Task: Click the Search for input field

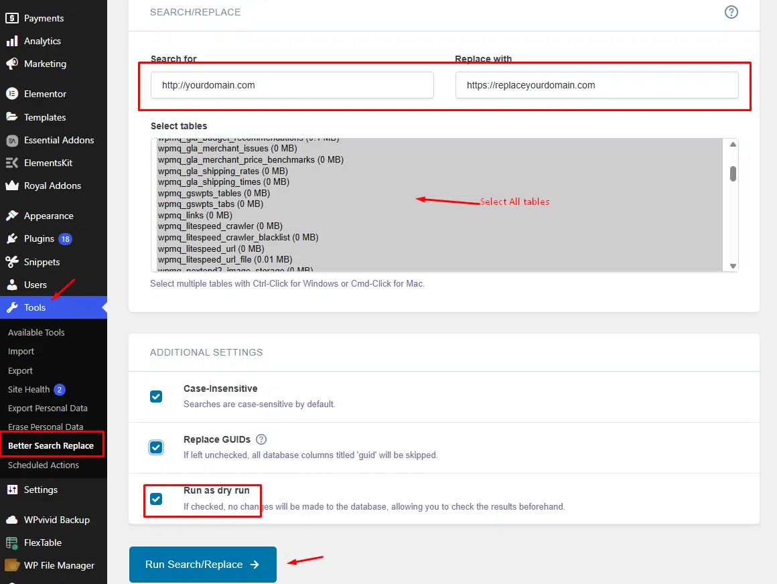Action: [292, 85]
